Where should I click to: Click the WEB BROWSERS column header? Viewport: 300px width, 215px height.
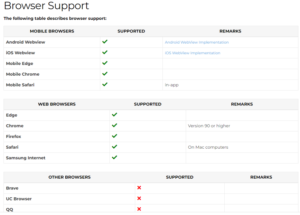(x=57, y=104)
